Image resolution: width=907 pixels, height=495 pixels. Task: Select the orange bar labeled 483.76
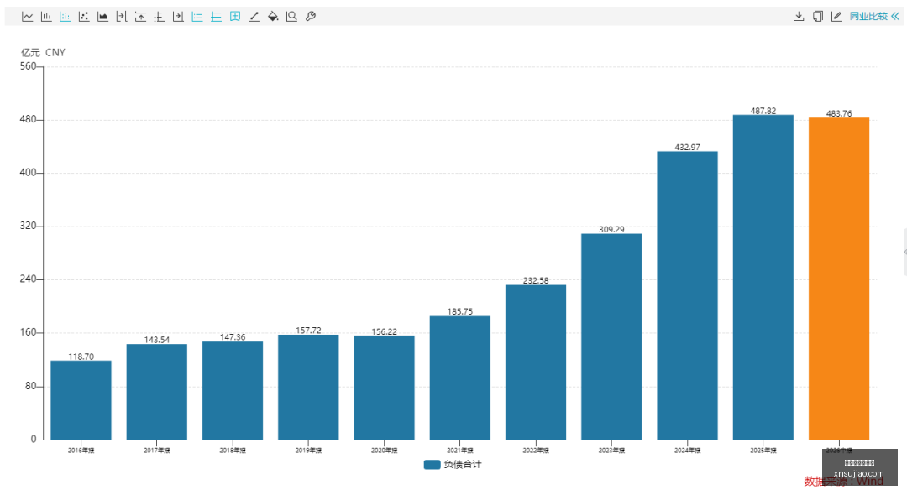pyautogui.click(x=839, y=279)
